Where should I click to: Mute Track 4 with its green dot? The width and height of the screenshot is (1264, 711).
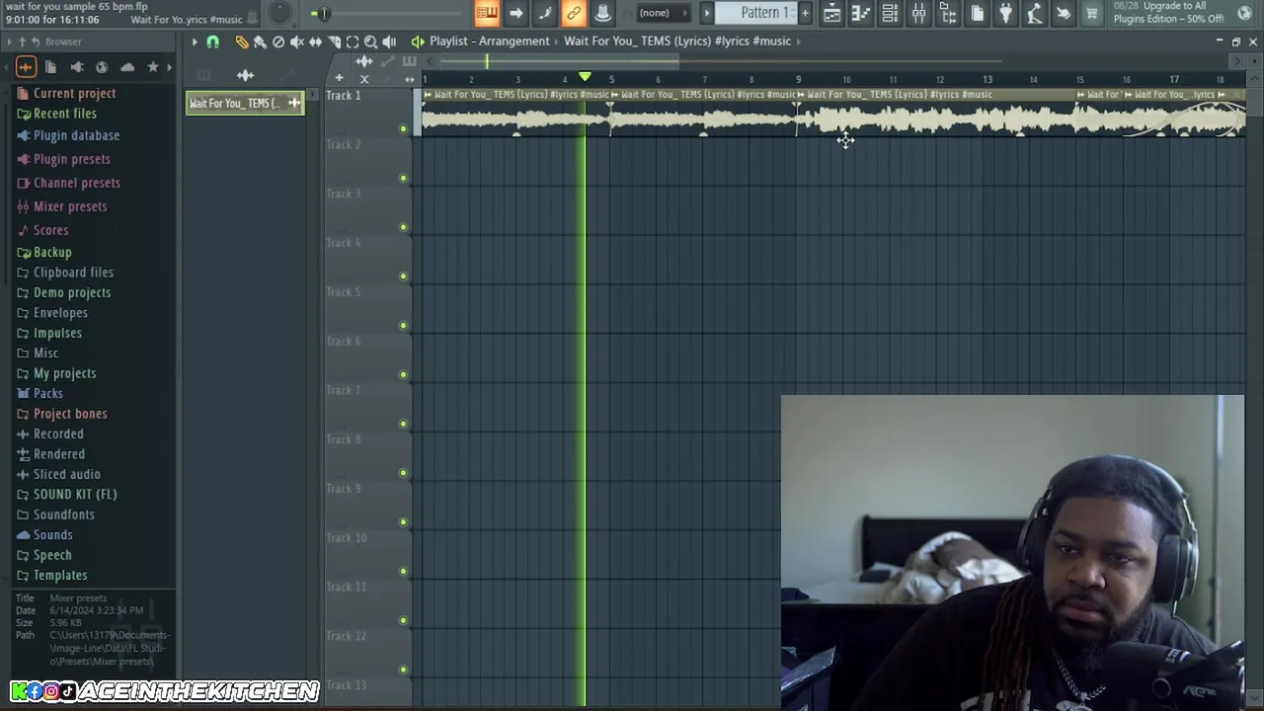point(403,276)
